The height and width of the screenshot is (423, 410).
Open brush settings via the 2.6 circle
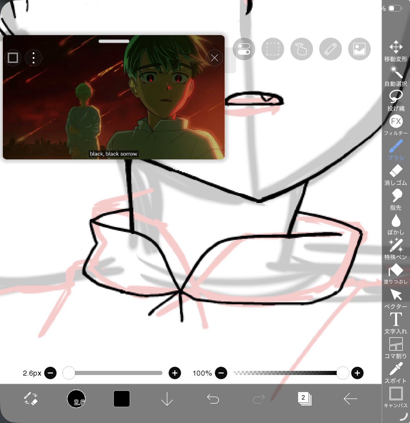[76, 399]
